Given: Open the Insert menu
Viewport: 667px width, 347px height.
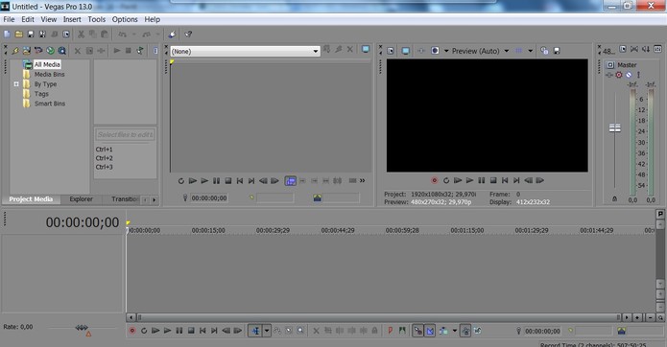Looking at the screenshot, I should point(72,19).
